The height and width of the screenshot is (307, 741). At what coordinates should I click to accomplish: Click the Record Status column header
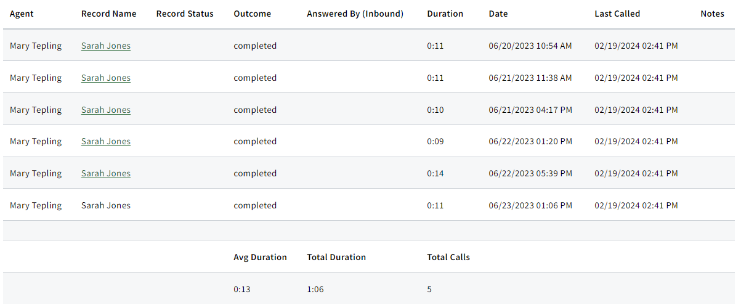tap(185, 14)
